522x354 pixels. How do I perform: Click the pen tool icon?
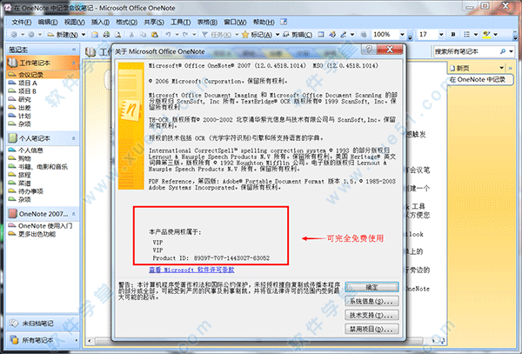[344, 34]
